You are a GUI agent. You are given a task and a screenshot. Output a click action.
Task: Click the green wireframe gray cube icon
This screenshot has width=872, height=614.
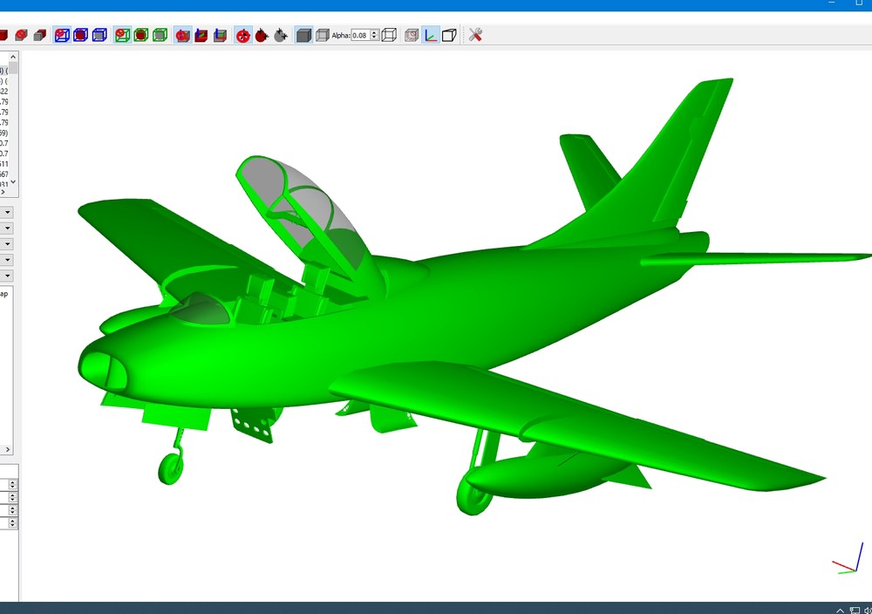pos(160,35)
